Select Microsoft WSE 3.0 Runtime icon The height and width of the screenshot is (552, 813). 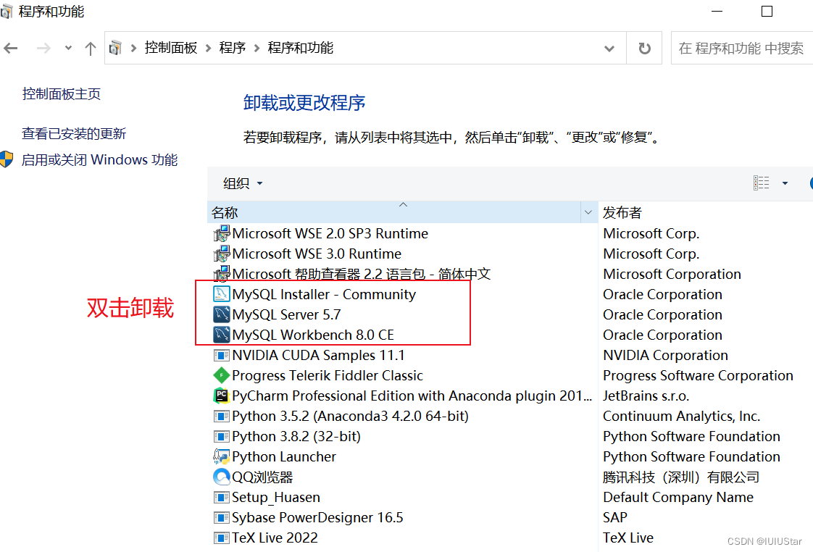222,254
